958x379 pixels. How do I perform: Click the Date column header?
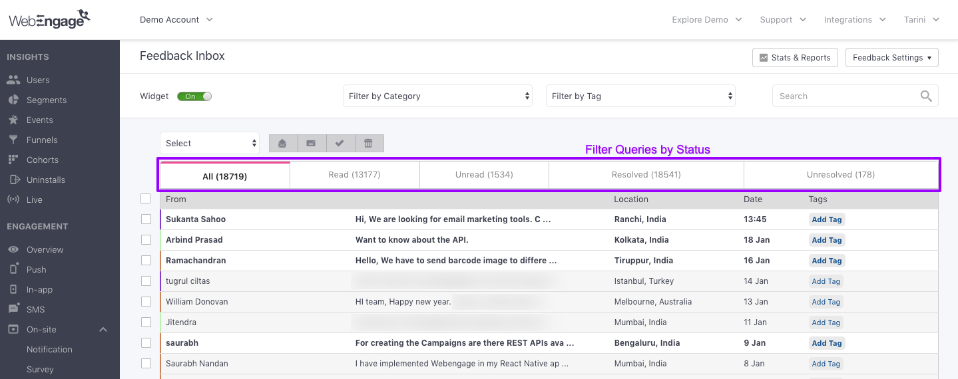tap(753, 199)
